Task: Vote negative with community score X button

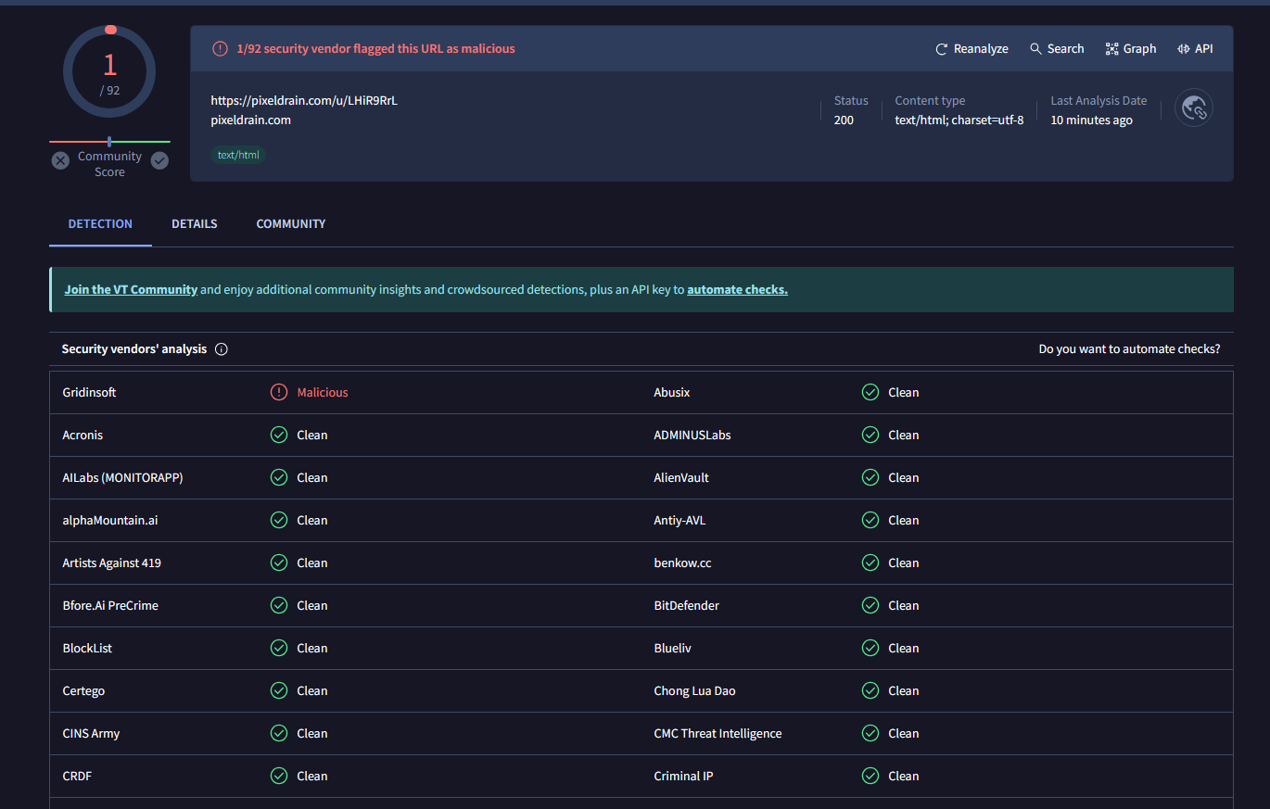Action: 60,160
